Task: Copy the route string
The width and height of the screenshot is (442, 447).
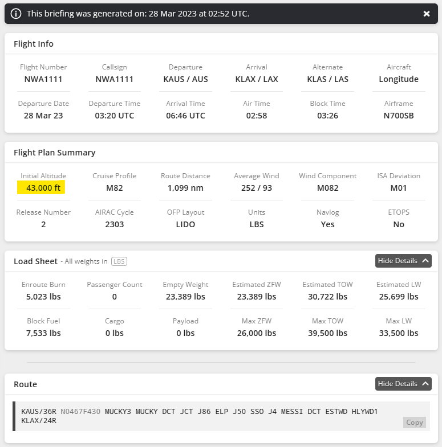Action: click(414, 423)
